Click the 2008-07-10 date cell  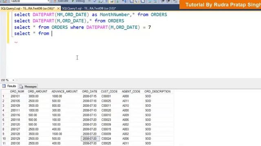point(90,110)
